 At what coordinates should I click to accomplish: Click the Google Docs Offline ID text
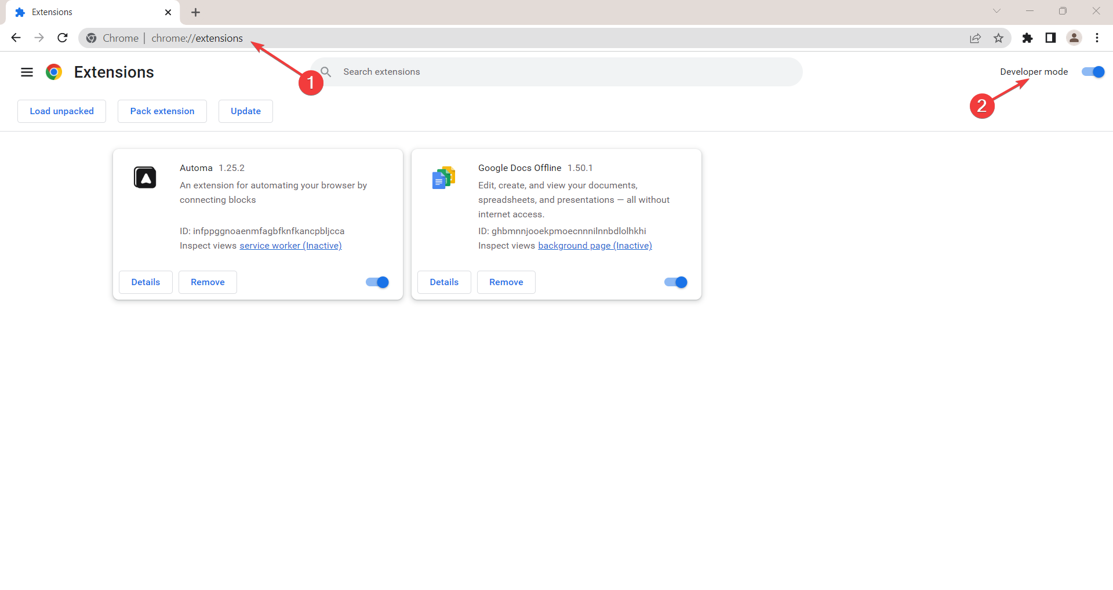tap(562, 231)
